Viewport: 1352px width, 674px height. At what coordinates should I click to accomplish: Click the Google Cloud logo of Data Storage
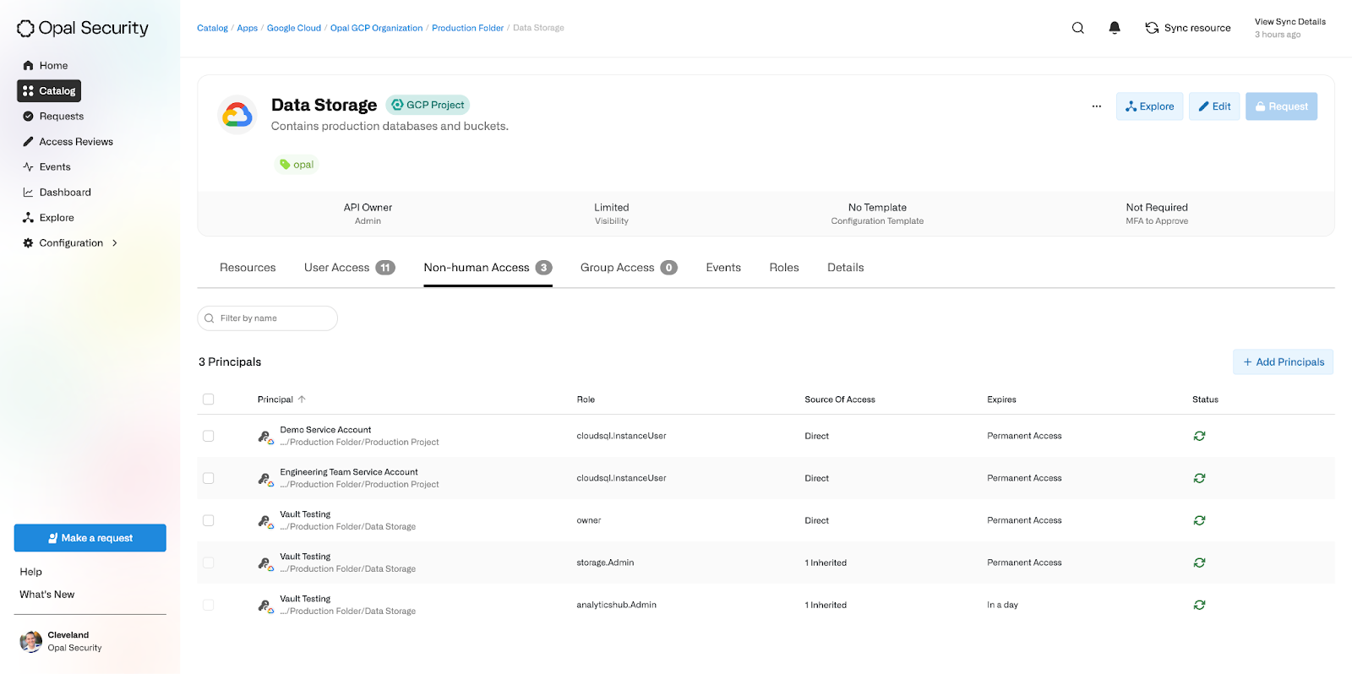pyautogui.click(x=237, y=115)
